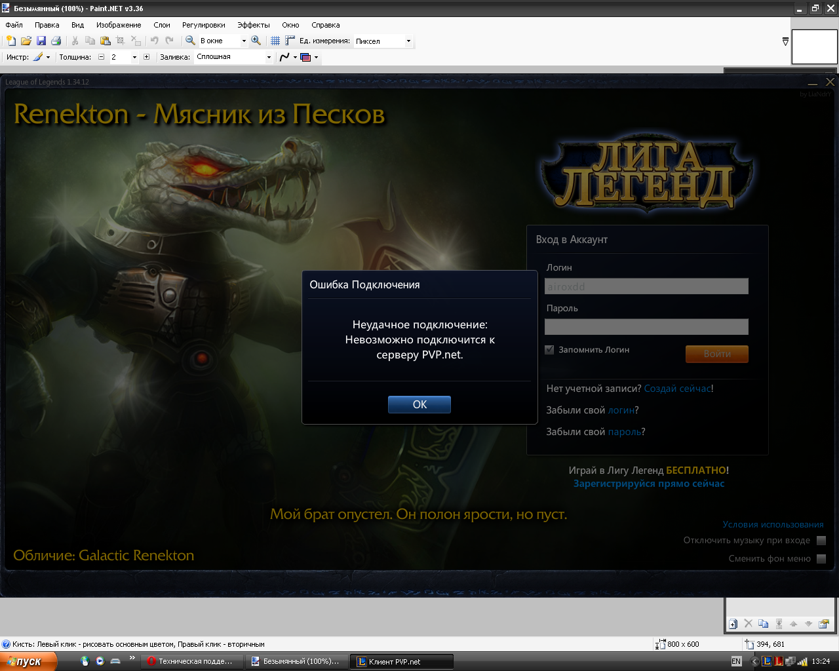Image resolution: width=839 pixels, height=671 pixels.
Task: Click the Redo arrow icon
Action: click(169, 41)
